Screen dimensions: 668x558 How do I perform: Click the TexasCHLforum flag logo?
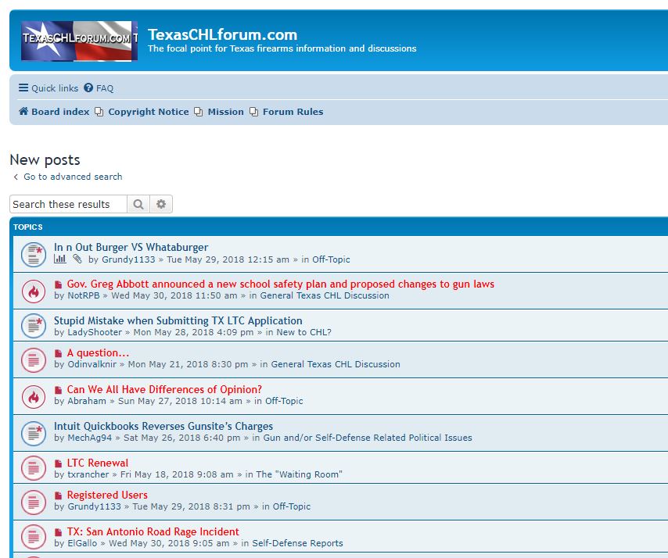(79, 41)
